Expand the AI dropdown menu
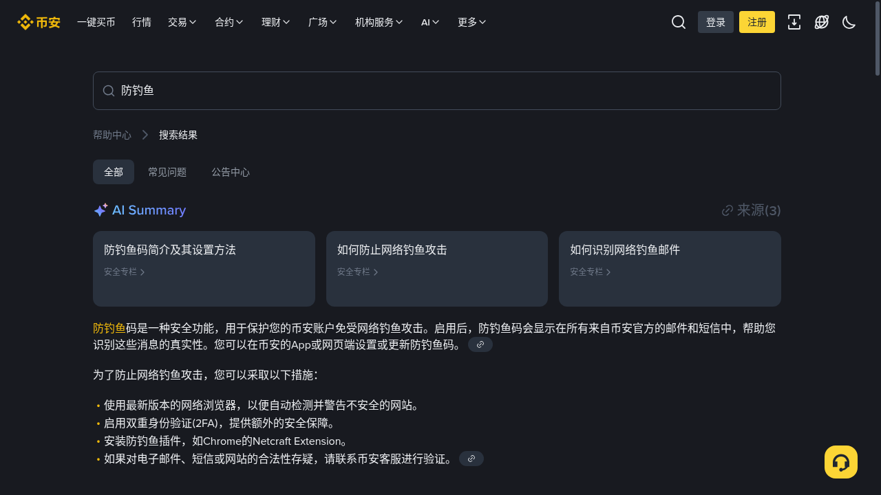The image size is (881, 495). pyautogui.click(x=430, y=22)
